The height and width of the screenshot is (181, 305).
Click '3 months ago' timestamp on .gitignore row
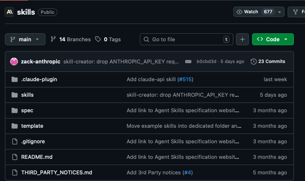pos(270,141)
